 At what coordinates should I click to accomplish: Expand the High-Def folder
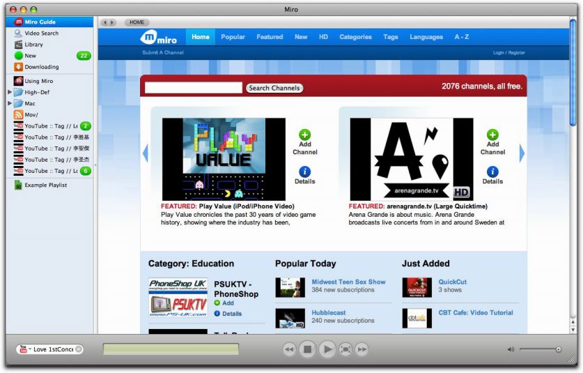pyautogui.click(x=10, y=92)
